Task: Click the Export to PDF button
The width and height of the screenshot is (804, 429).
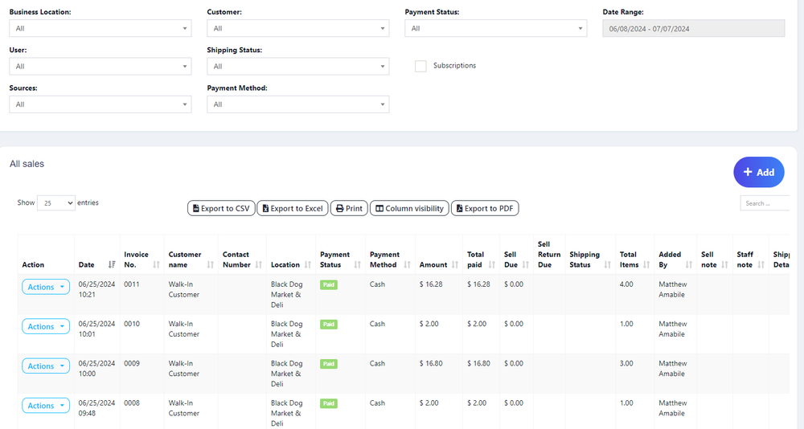Action: click(484, 208)
